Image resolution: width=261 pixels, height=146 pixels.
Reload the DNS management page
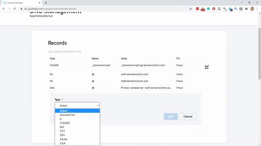(x=15, y=9)
